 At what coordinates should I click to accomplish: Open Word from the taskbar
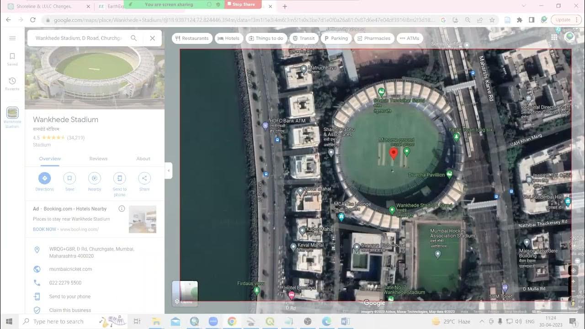pos(345,322)
